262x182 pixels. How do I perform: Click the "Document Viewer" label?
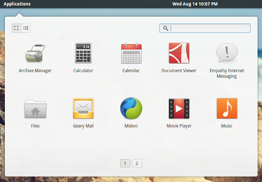(179, 71)
